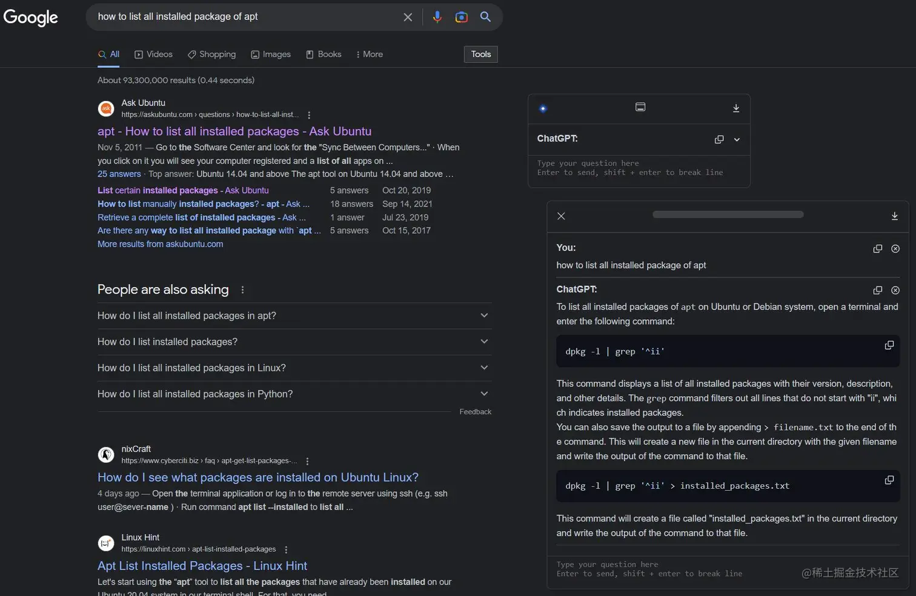Open People are also asking options menu
Screen dimensions: 916x596
point(242,290)
